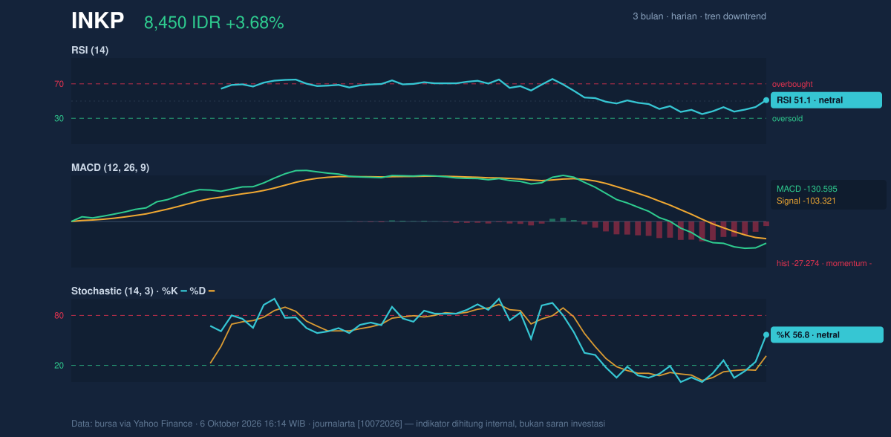The image size is (891, 437).
Task: Click the hist -27.274 · momentum label
Action: pyautogui.click(x=823, y=263)
